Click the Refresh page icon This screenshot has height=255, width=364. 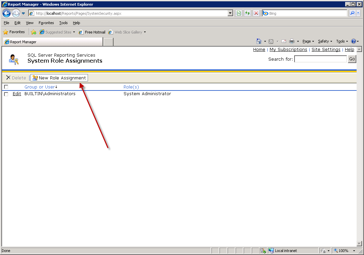click(x=247, y=13)
